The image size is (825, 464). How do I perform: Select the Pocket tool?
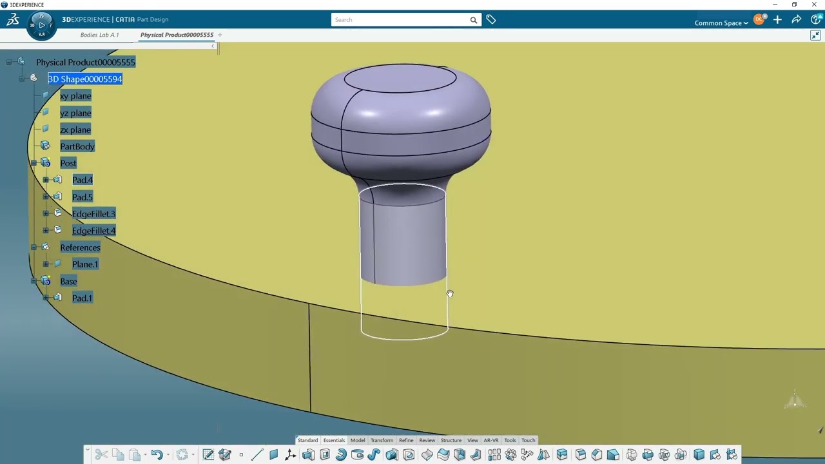(x=325, y=455)
